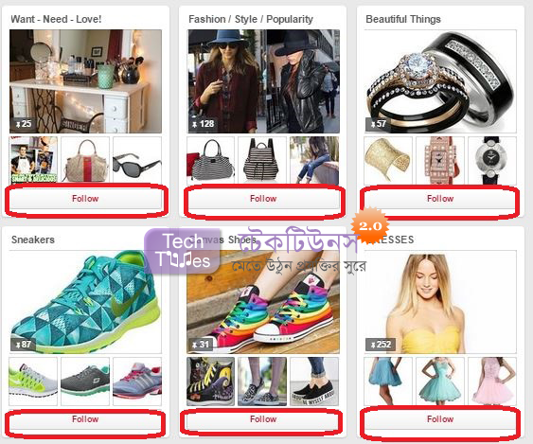533x444 pixels.
Task: Click the 87 pins badge on Sneakers
Action: coord(23,345)
